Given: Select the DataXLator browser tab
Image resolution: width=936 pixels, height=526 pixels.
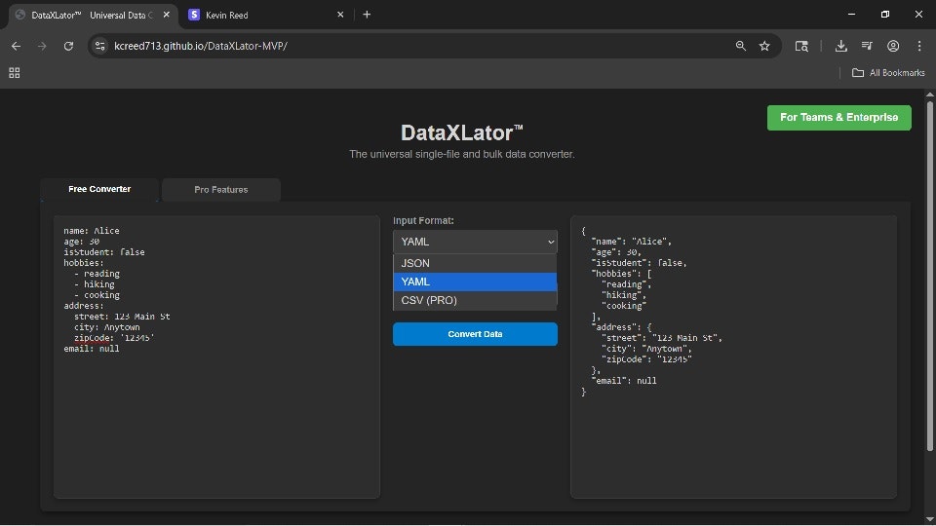Looking at the screenshot, I should pyautogui.click(x=93, y=15).
